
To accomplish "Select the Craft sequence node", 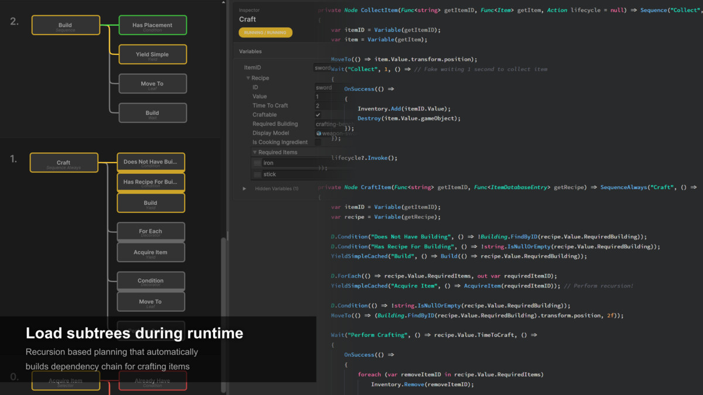I will [64, 162].
